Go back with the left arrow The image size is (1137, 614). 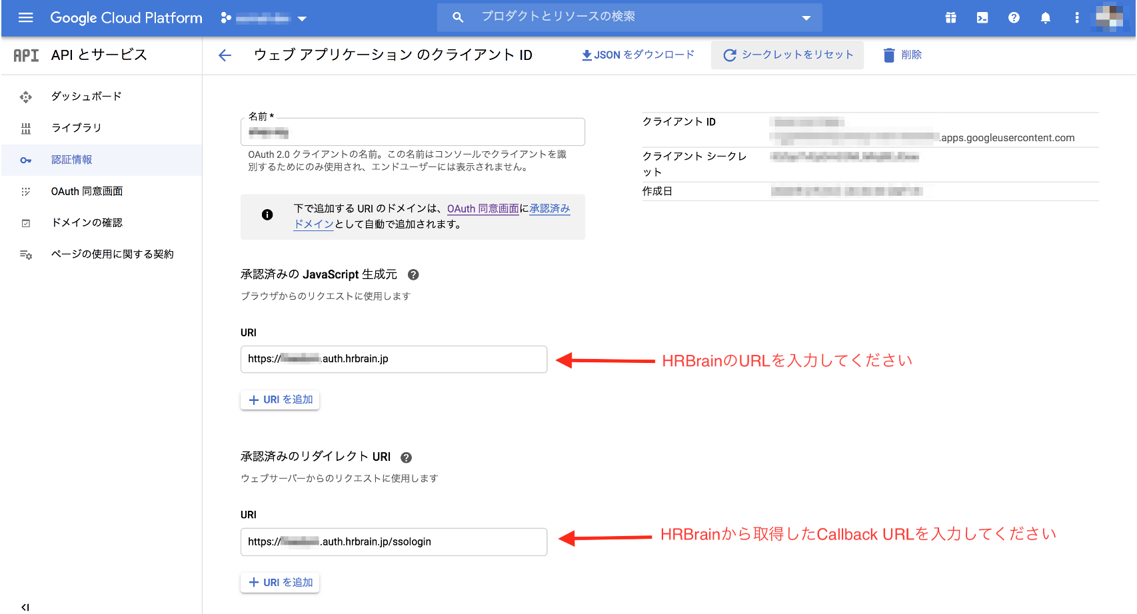225,55
